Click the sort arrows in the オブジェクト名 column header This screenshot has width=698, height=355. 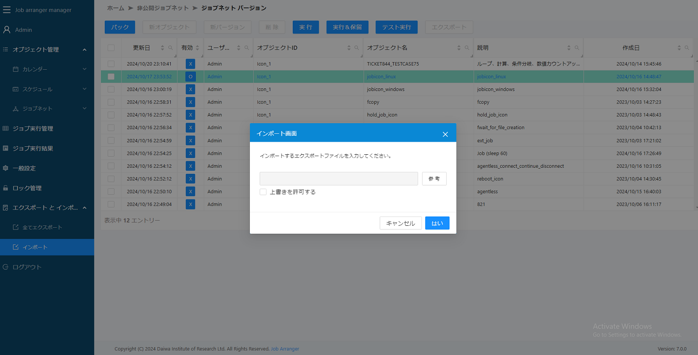tap(459, 48)
